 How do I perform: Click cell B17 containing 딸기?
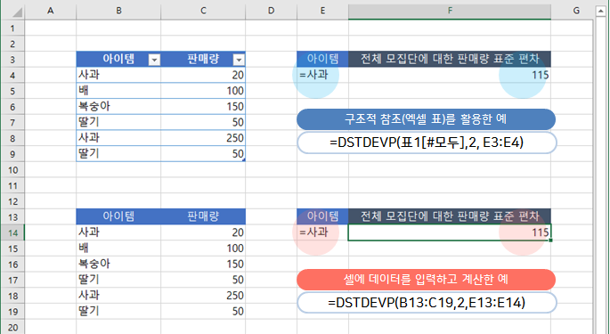(118, 280)
